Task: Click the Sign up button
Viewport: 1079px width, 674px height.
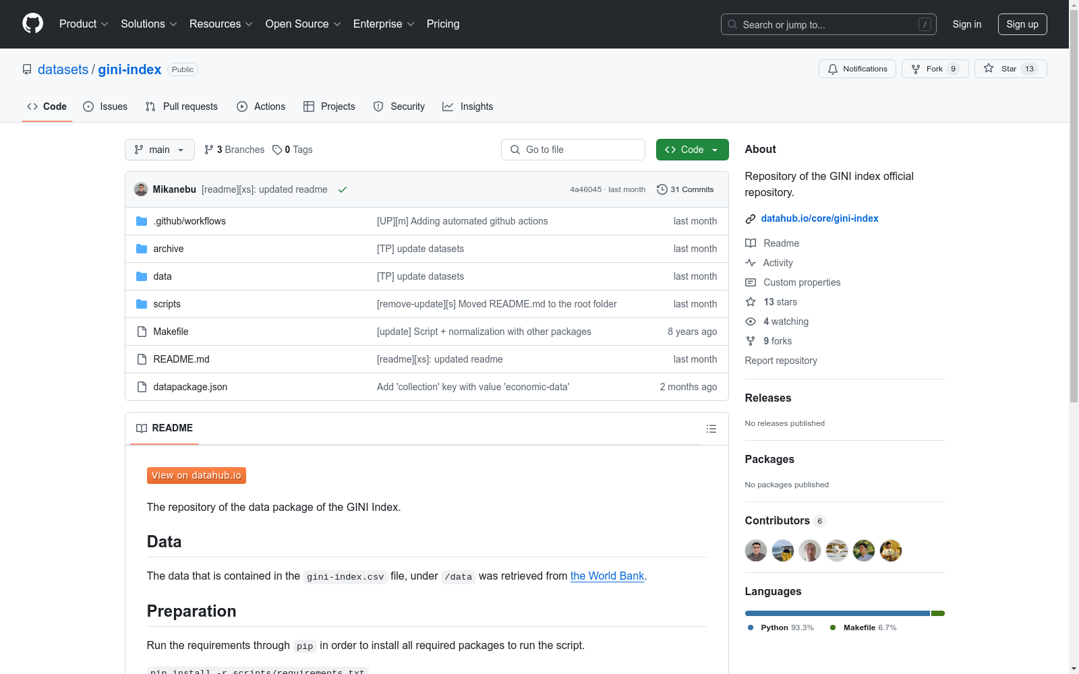Action: pos(1022,24)
